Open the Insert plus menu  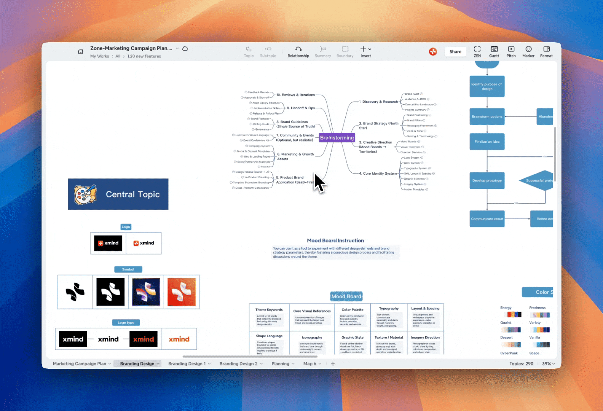[x=366, y=52]
